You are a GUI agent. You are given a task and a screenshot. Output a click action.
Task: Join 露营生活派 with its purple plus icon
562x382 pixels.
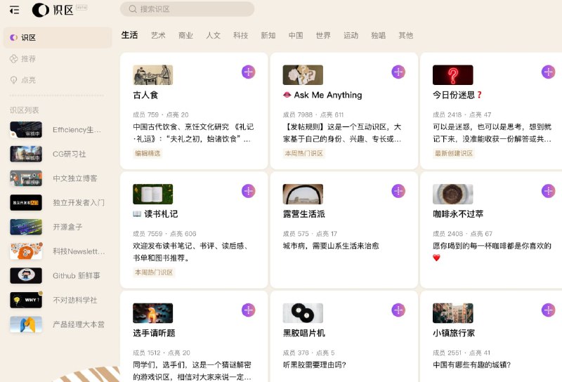tap(398, 191)
